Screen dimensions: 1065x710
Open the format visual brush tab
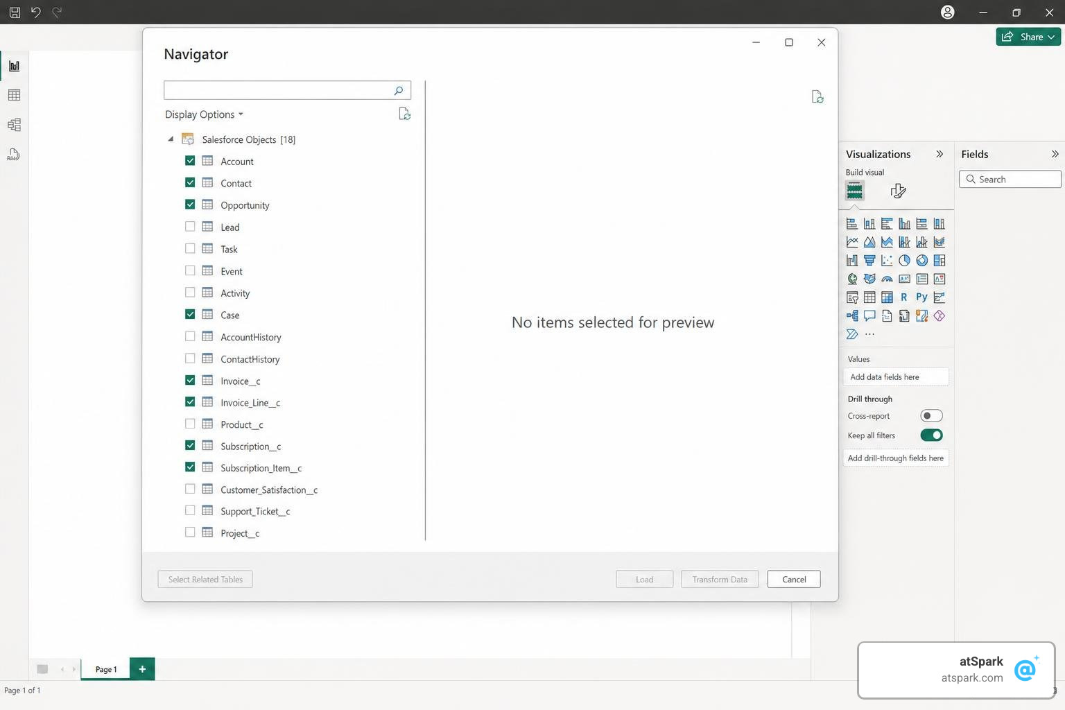point(898,191)
